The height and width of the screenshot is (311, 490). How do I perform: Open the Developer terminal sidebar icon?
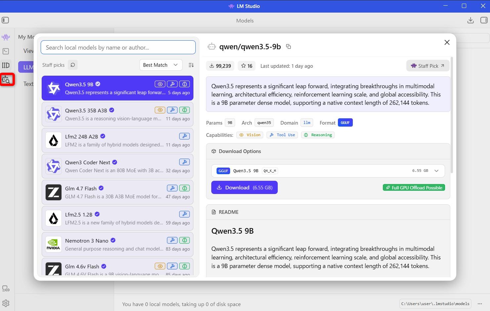point(6,51)
